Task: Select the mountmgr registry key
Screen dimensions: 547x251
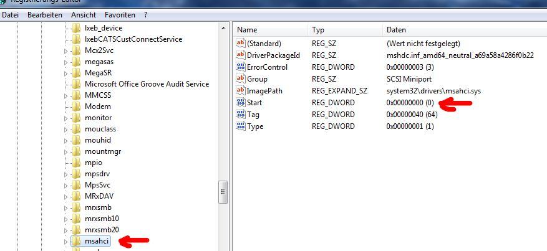Action: pos(102,151)
